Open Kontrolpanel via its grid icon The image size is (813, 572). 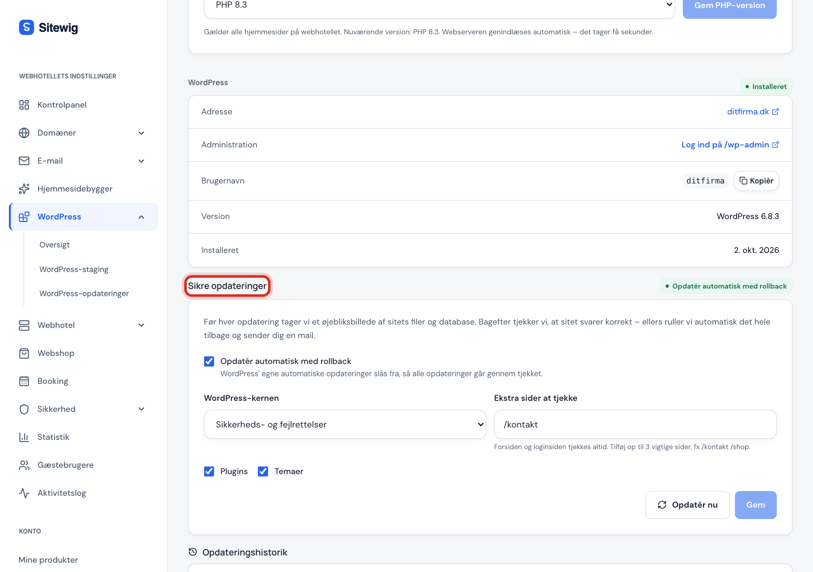(24, 105)
